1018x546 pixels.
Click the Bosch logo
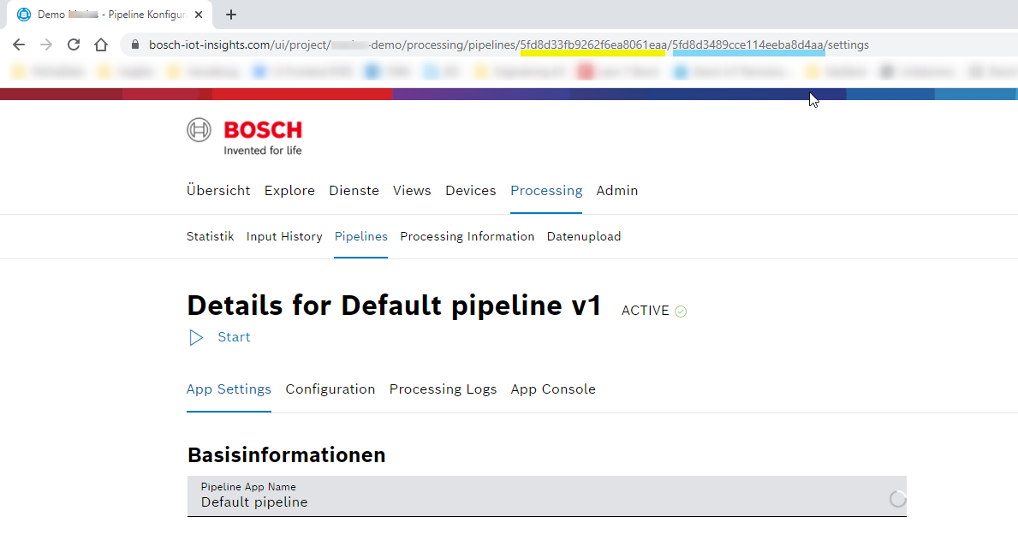point(245,137)
